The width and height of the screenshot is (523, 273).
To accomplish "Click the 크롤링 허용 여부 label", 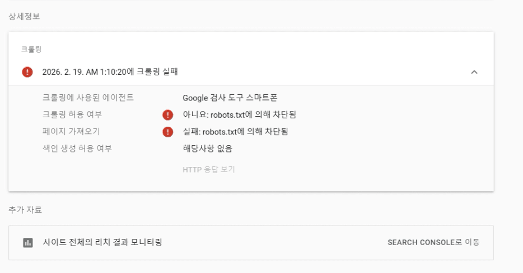I will (72, 115).
